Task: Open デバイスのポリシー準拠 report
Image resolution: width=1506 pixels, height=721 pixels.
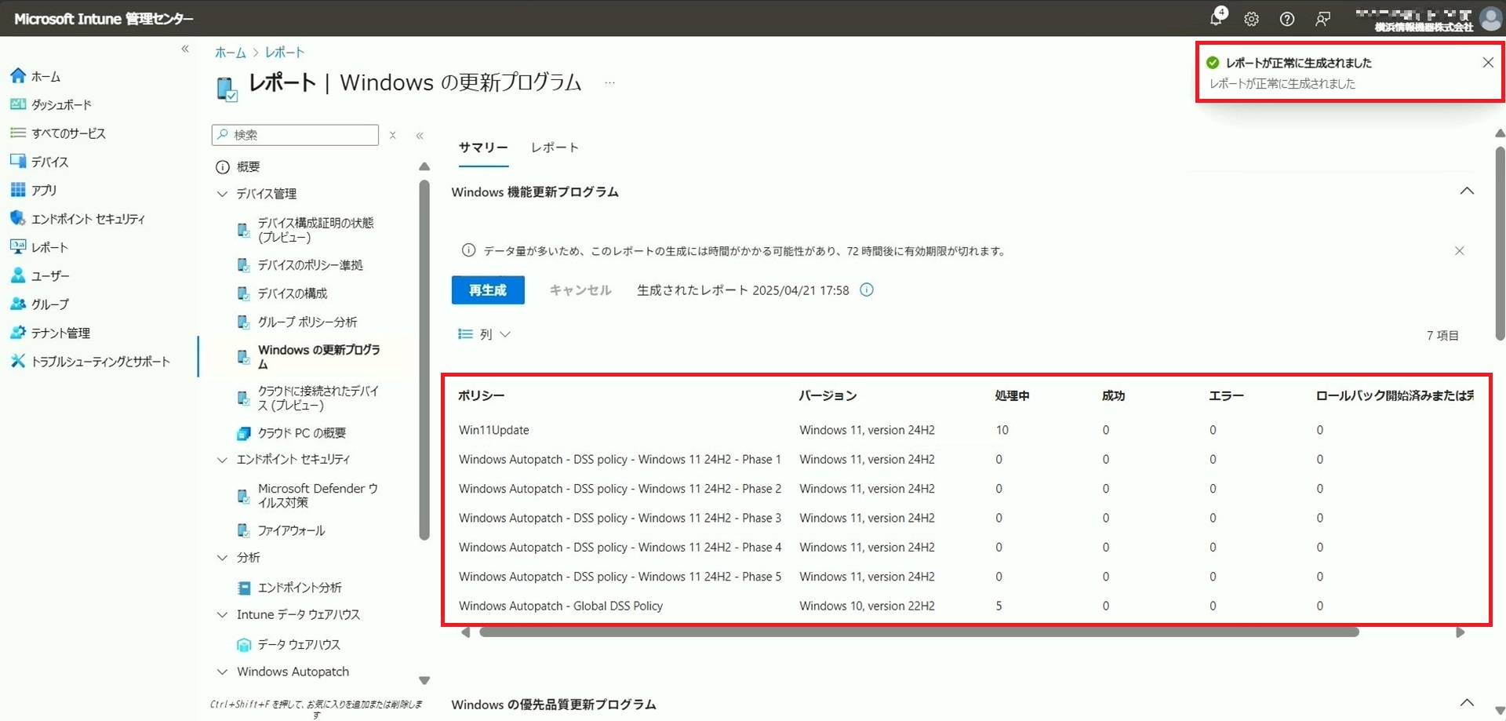Action: coord(310,265)
